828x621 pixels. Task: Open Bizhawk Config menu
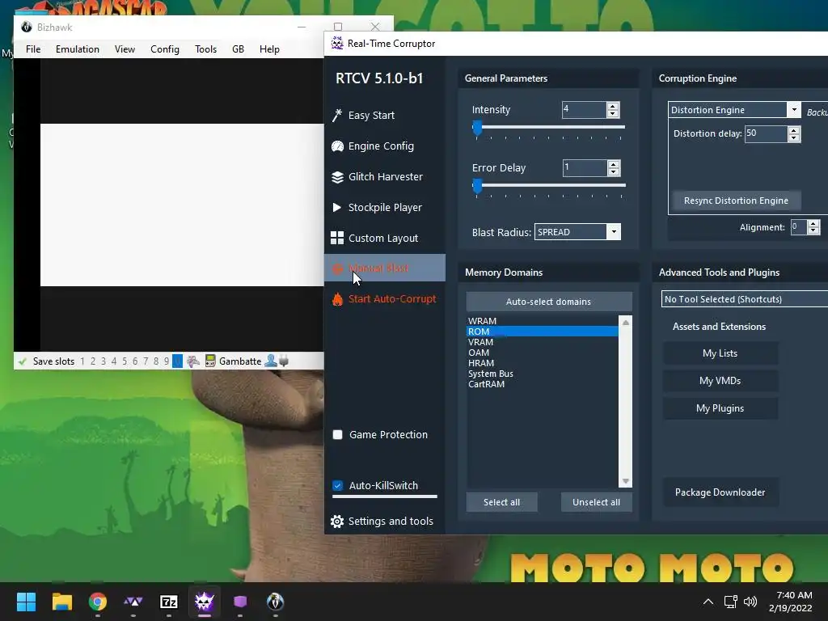click(x=165, y=49)
